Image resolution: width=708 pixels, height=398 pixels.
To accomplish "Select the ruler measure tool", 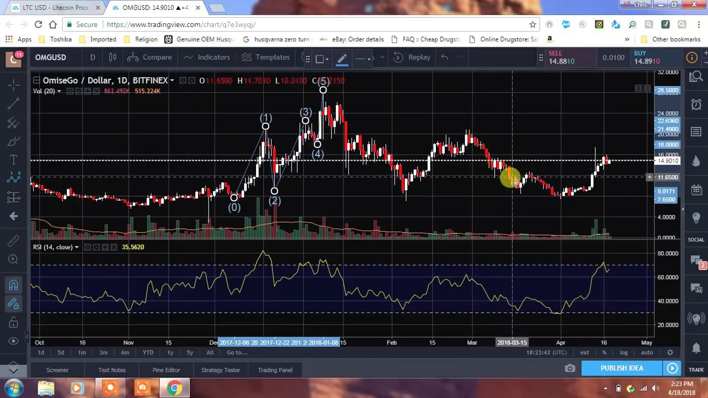I will (14, 241).
